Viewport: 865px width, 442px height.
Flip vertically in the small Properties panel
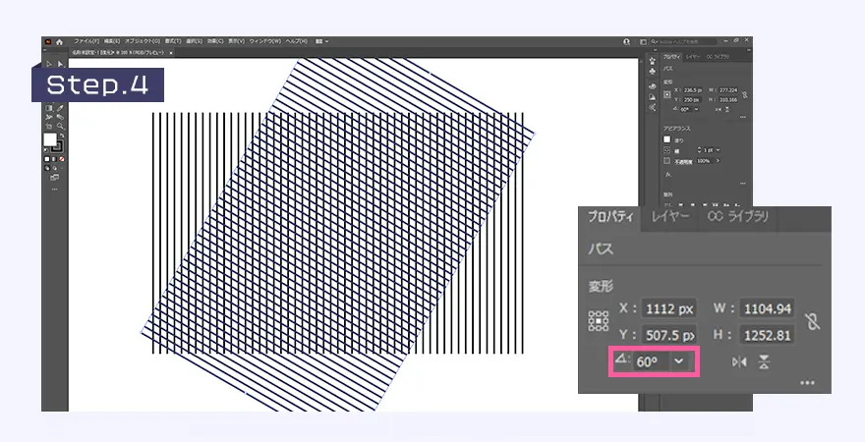tap(727, 109)
